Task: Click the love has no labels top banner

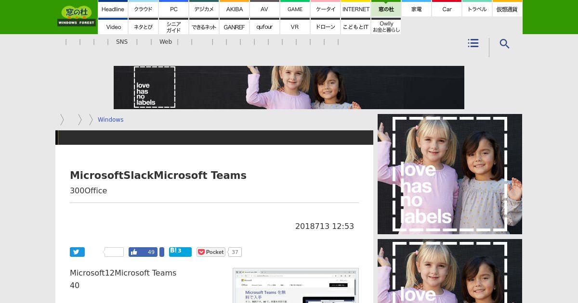Action: click(x=289, y=88)
